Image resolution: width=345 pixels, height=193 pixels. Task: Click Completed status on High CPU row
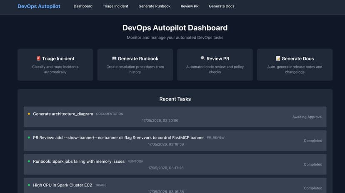(313, 188)
